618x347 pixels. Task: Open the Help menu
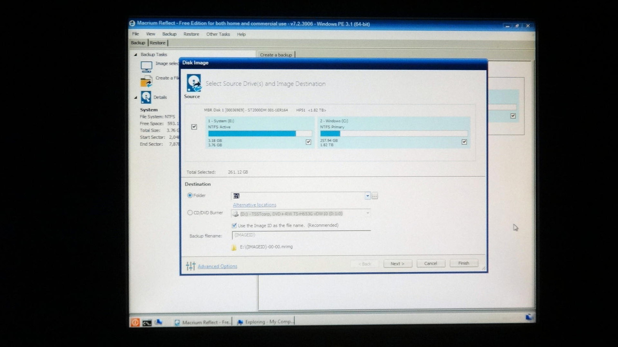[241, 34]
